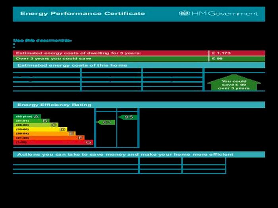
Task: Select the potential rating arrow showing 95
Action: [128, 117]
